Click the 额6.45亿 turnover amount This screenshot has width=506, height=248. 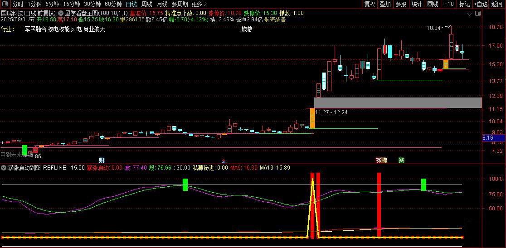pos(156,19)
